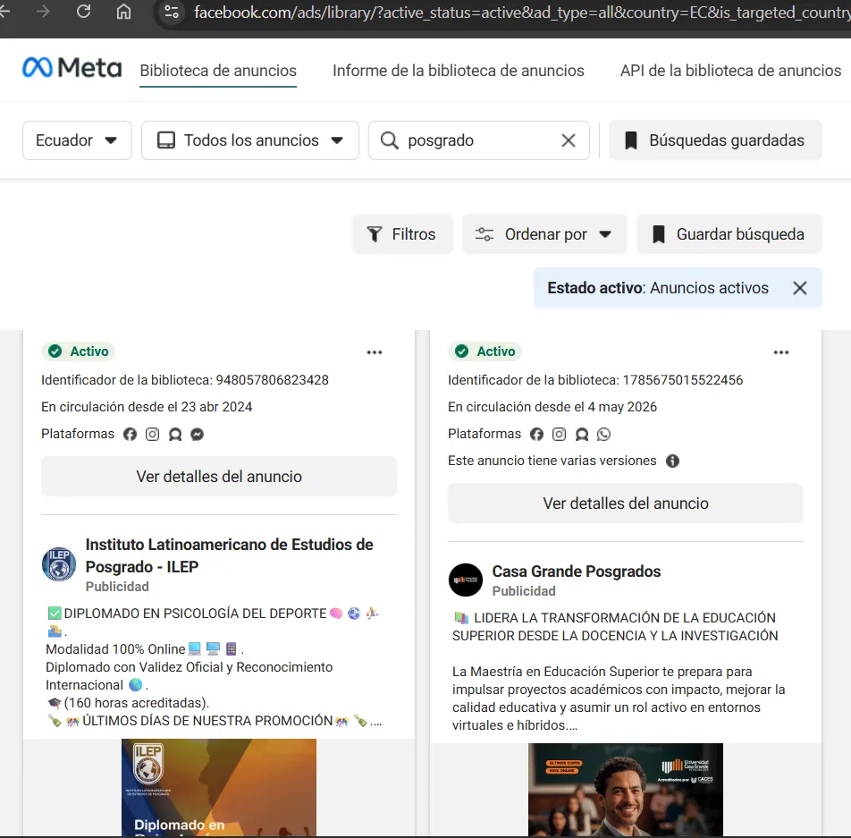
Task: Click the Meta logo
Action: [x=72, y=68]
